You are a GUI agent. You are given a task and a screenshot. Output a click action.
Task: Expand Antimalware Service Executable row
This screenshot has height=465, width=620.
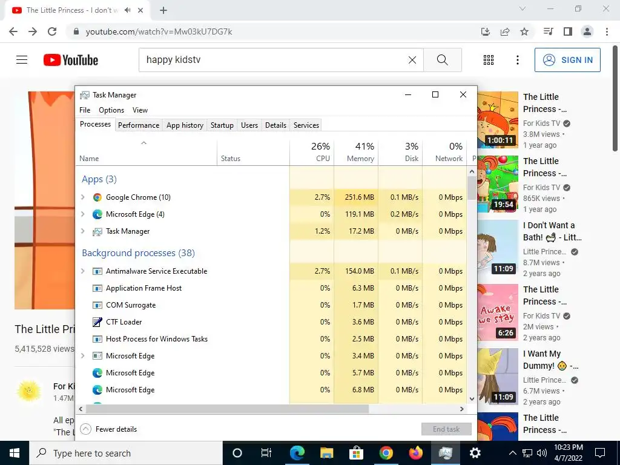click(82, 271)
